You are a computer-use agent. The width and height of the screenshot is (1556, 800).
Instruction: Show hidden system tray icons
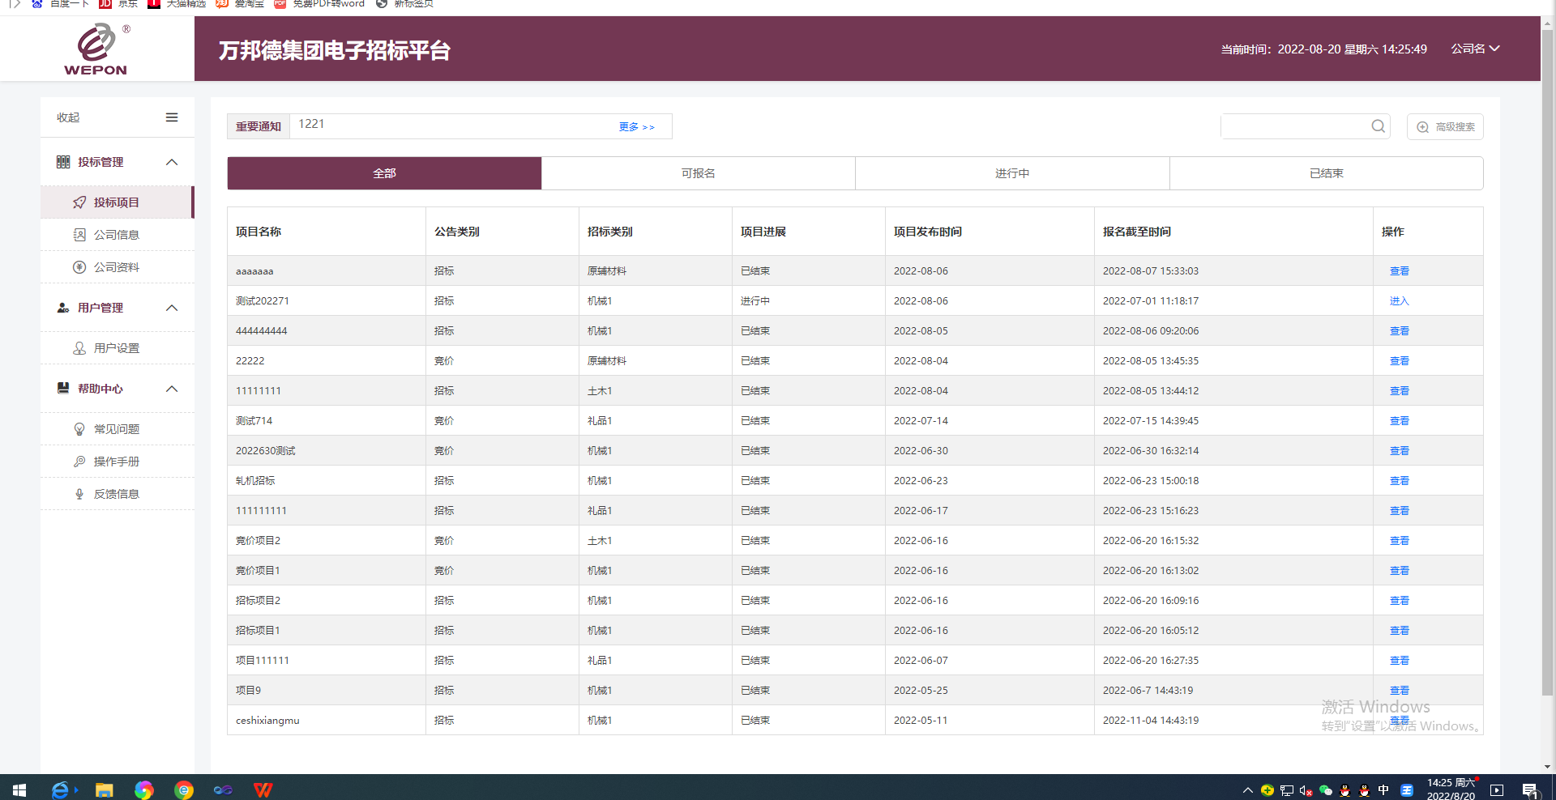(1247, 790)
